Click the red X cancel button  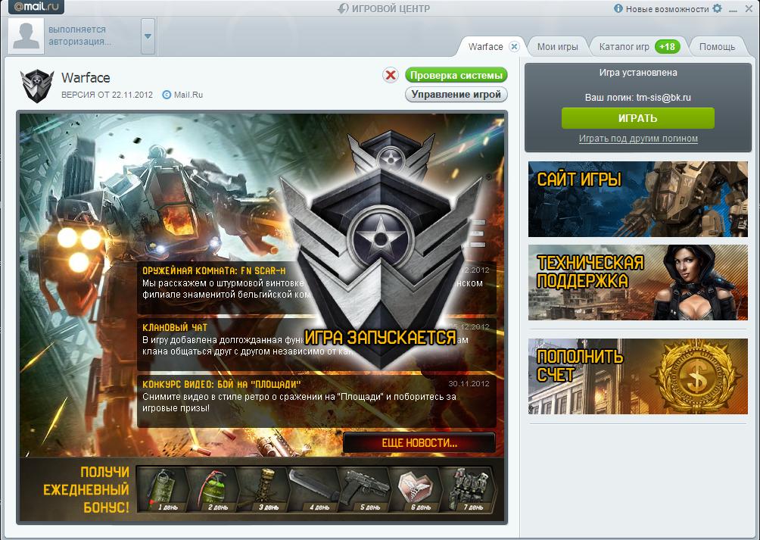[390, 75]
